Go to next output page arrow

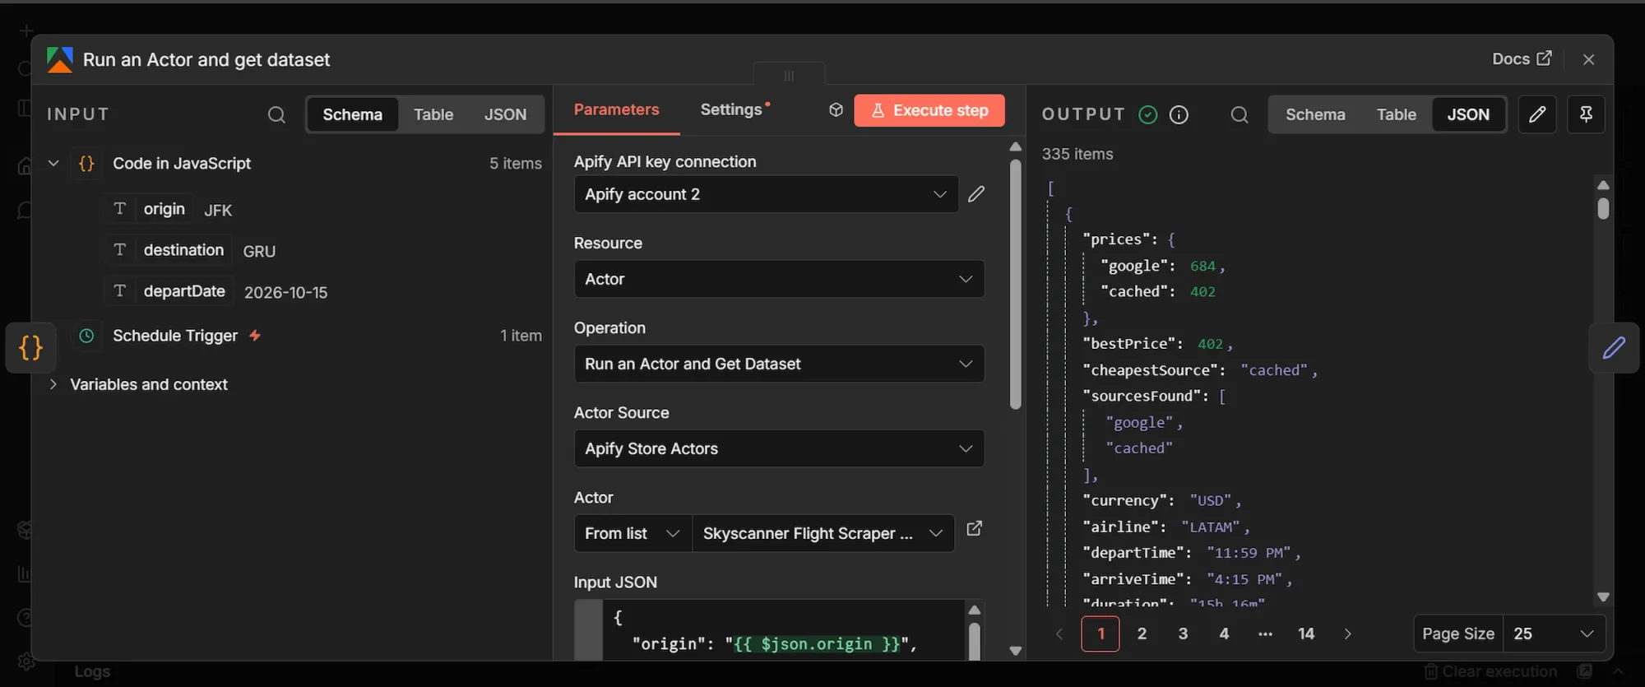(x=1347, y=634)
